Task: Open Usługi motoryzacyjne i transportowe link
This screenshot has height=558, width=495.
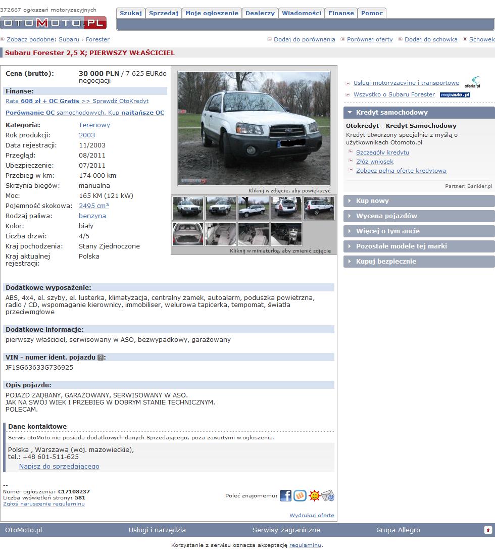Action: click(x=406, y=83)
